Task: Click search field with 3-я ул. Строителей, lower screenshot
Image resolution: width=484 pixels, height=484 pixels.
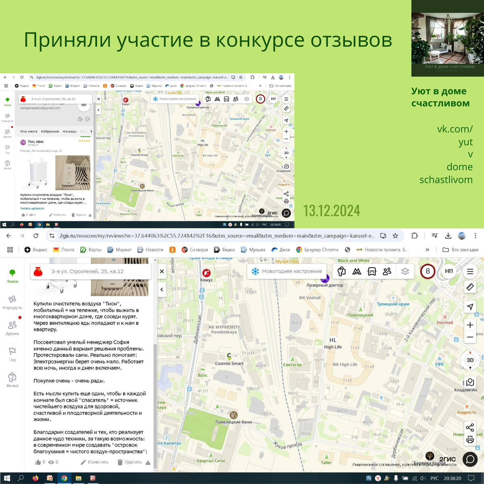Action: coord(91,271)
